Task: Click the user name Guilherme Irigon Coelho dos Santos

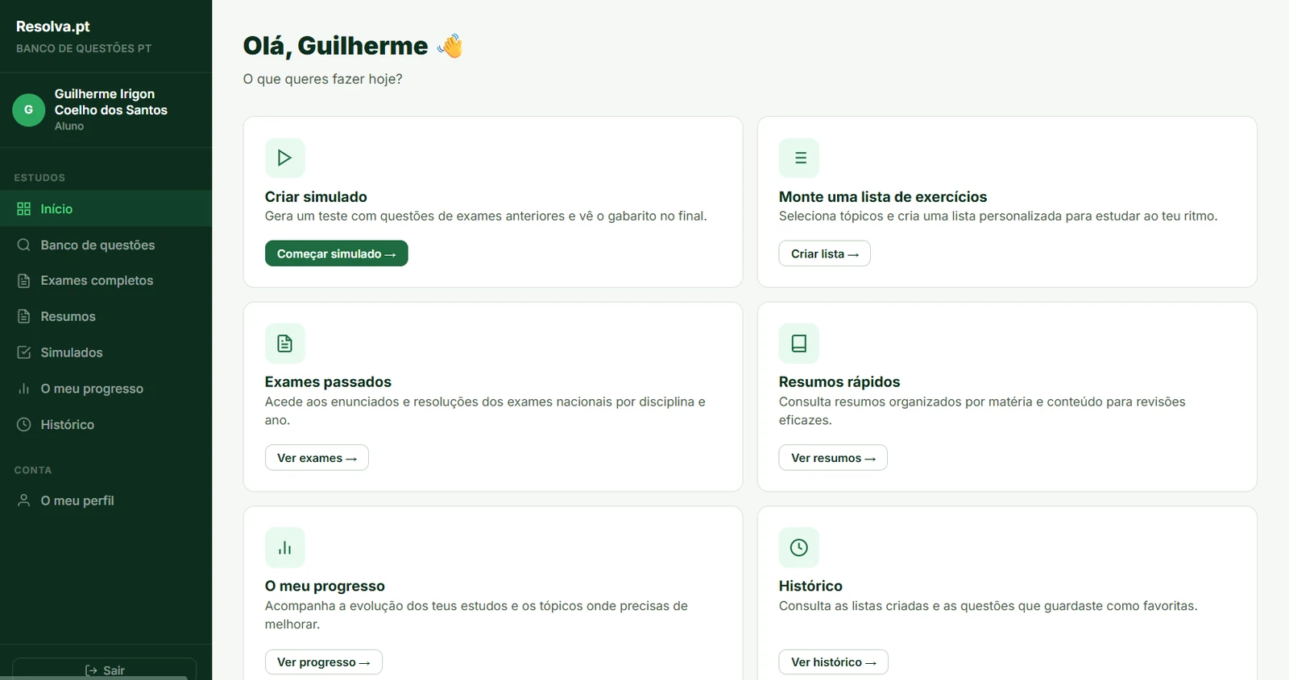Action: point(111,102)
